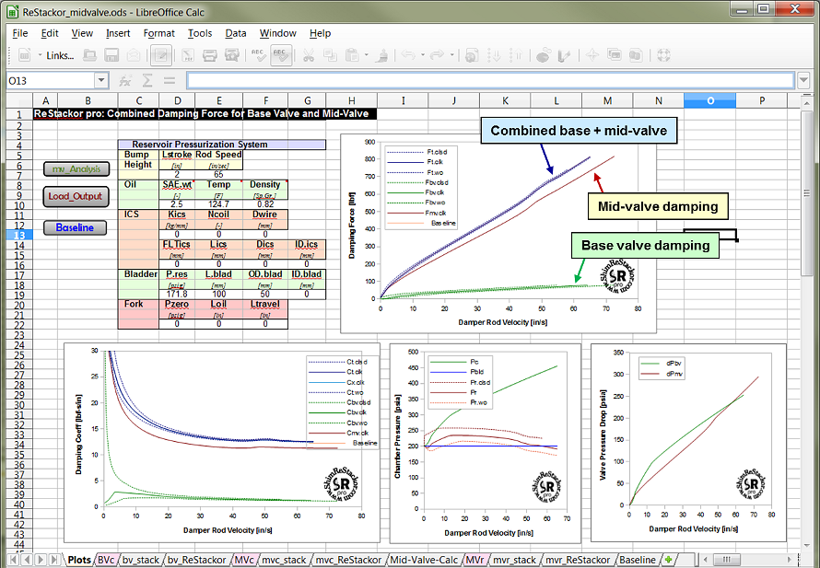Switch to the Mid-Valve-Calc sheet tab
The image size is (820, 568).
pos(424,560)
